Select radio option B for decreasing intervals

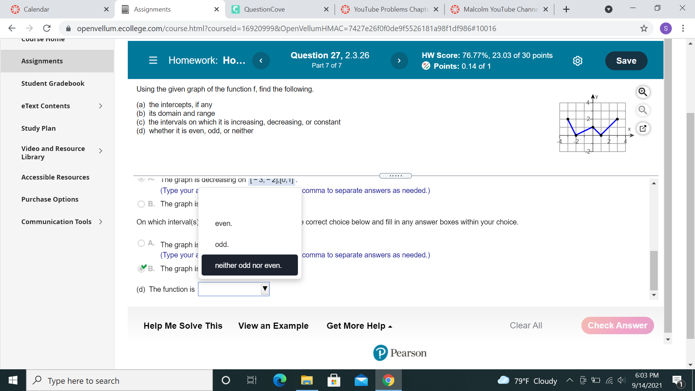(141, 204)
